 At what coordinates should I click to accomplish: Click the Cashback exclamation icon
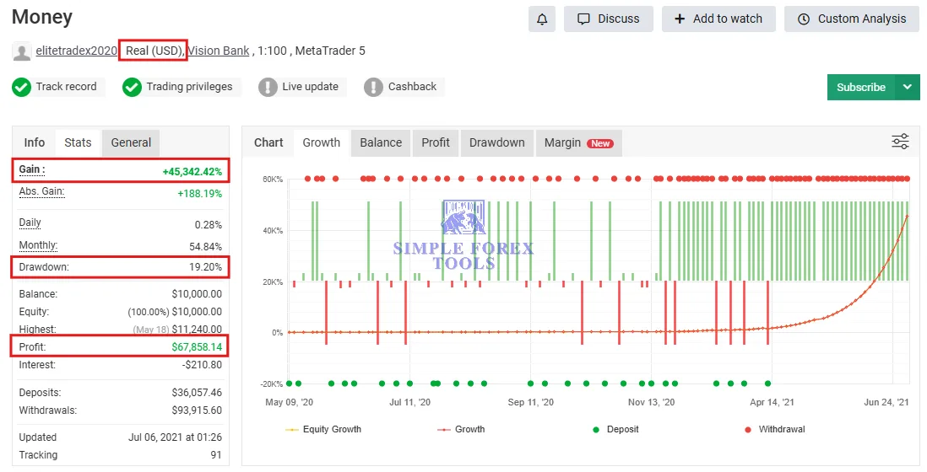click(x=373, y=87)
